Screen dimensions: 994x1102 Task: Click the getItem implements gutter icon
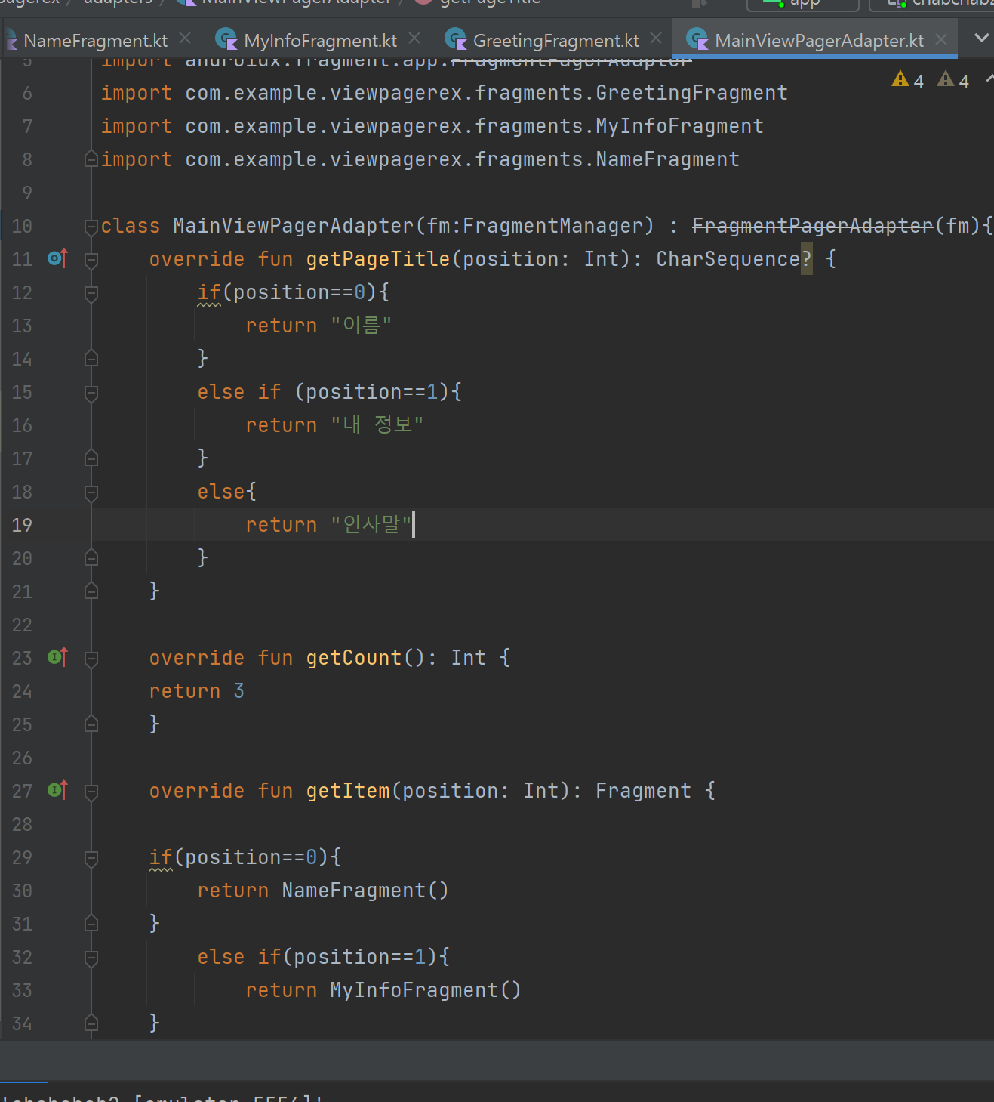(x=58, y=791)
